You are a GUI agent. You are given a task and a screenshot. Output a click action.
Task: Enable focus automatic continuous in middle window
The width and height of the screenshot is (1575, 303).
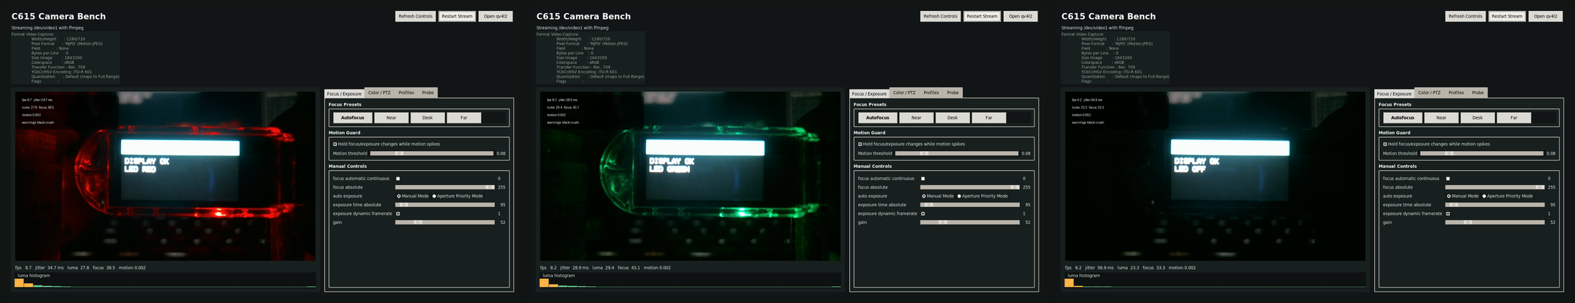[923, 178]
